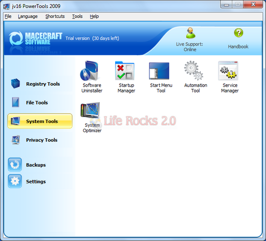Open the Software Uninstaller tool icon

coord(89,71)
